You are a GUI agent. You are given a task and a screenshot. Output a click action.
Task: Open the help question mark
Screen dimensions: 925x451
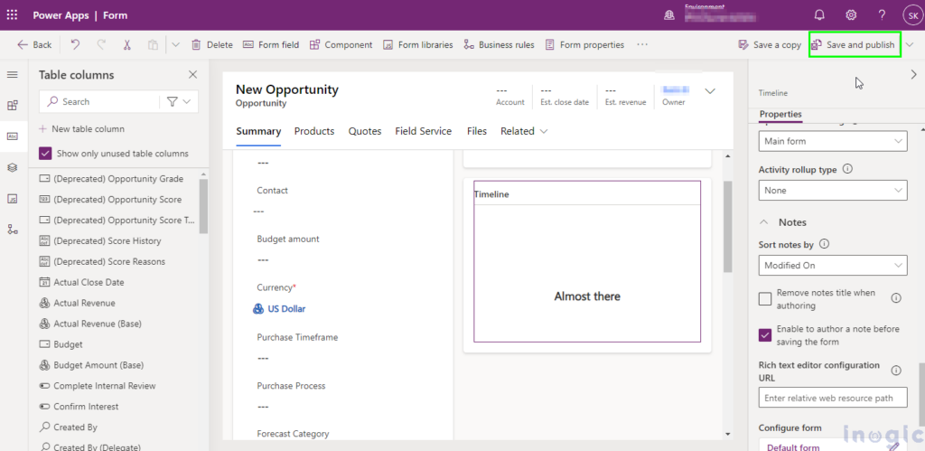pos(882,15)
